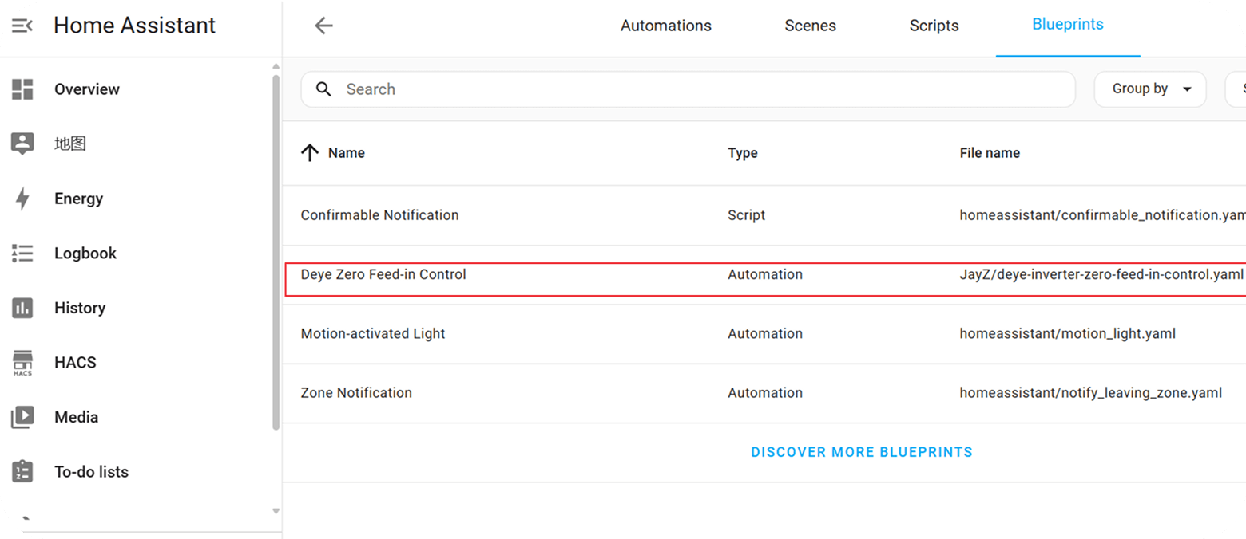Click the sidebar scroll up arrow

[x=276, y=66]
